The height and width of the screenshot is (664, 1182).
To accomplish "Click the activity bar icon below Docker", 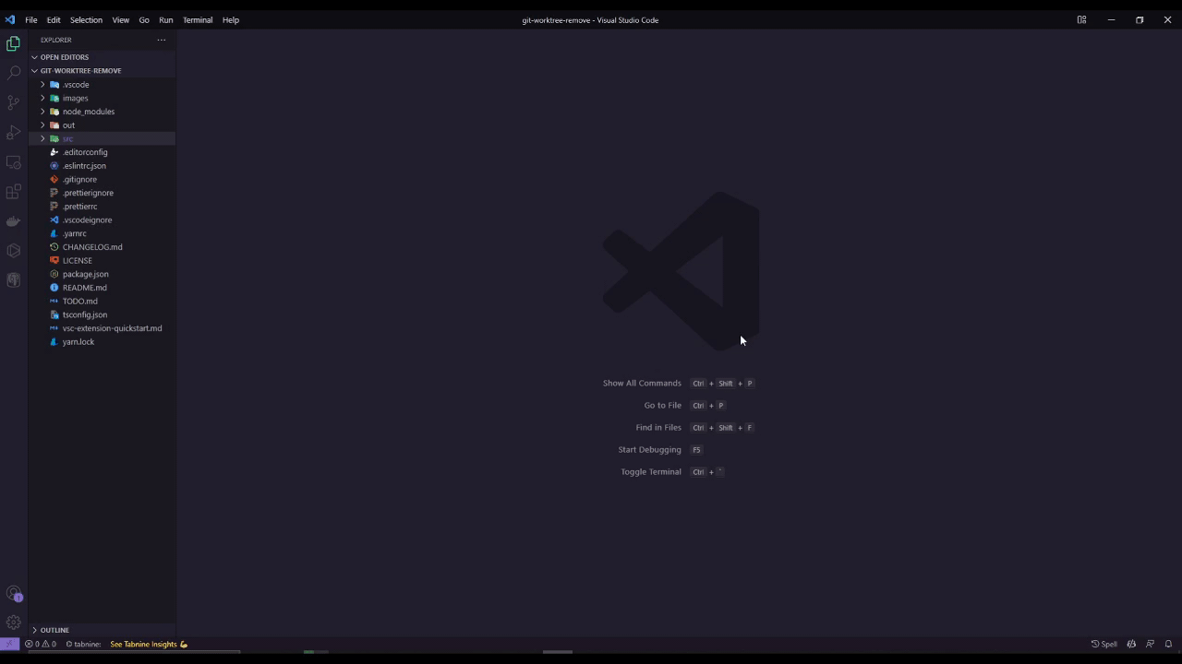I will (13, 251).
